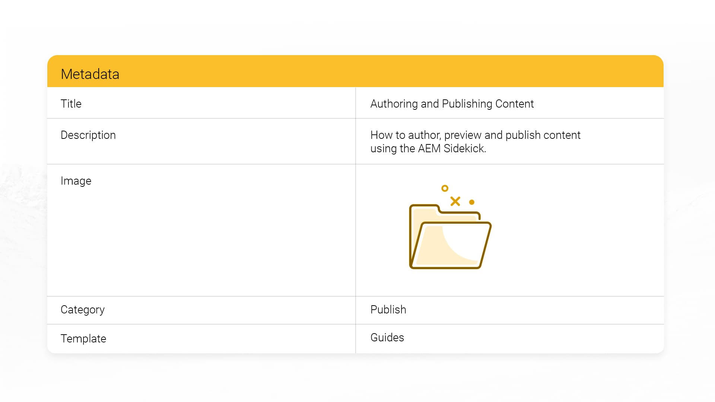This screenshot has height=402, width=715.
Task: Click the Guides template value
Action: tap(387, 338)
